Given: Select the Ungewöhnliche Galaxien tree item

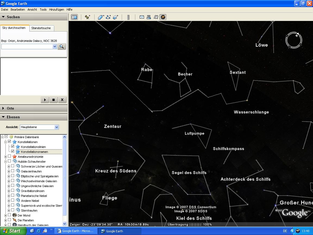Looking at the screenshot, I should pos(37,186).
